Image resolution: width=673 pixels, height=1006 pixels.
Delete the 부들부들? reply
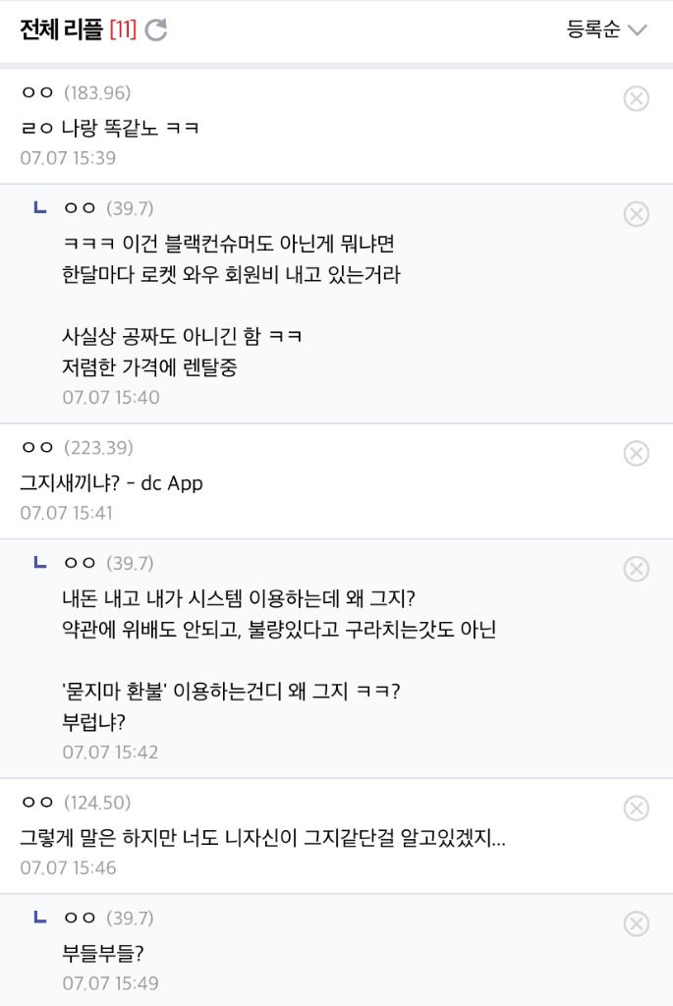pyautogui.click(x=636, y=923)
